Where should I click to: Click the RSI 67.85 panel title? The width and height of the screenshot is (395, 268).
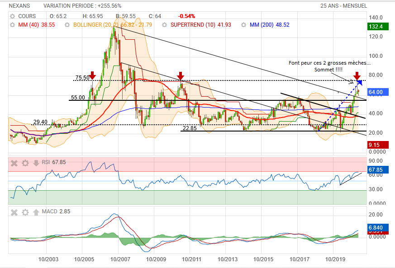(x=54, y=162)
